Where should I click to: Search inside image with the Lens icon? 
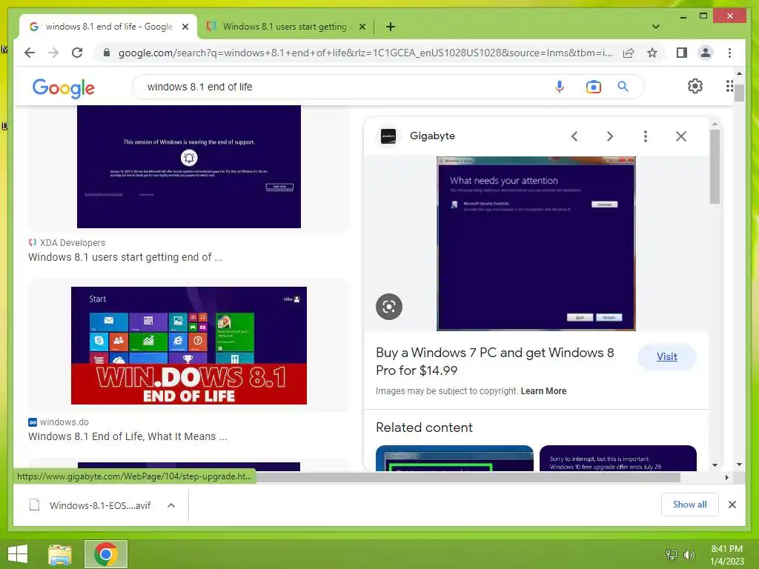(x=388, y=306)
